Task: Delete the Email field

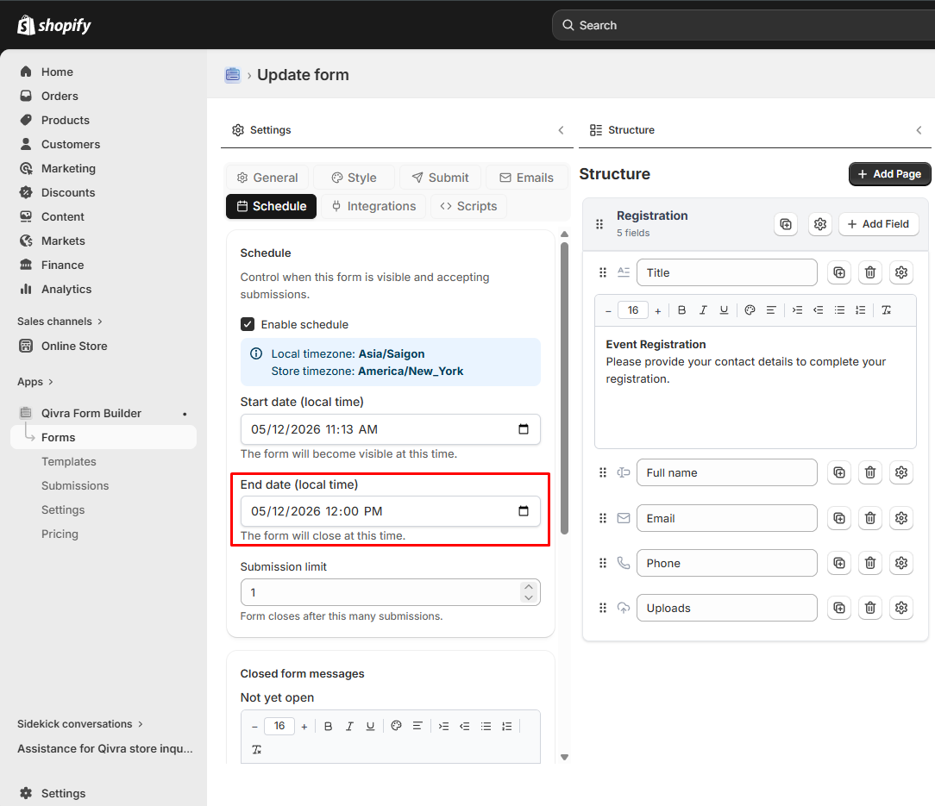Action: [x=870, y=518]
